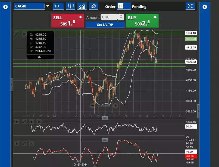The image size is (219, 167).
Task: Click the green 5091.00 current price label
Action: pos(191,39)
